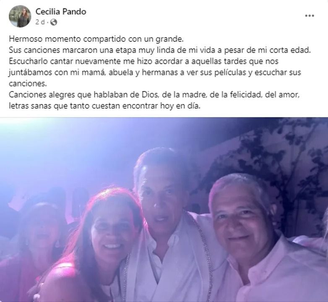
Task: Click the line starting 'Escucharlo cantar nuevamente'
Action: (x=143, y=61)
